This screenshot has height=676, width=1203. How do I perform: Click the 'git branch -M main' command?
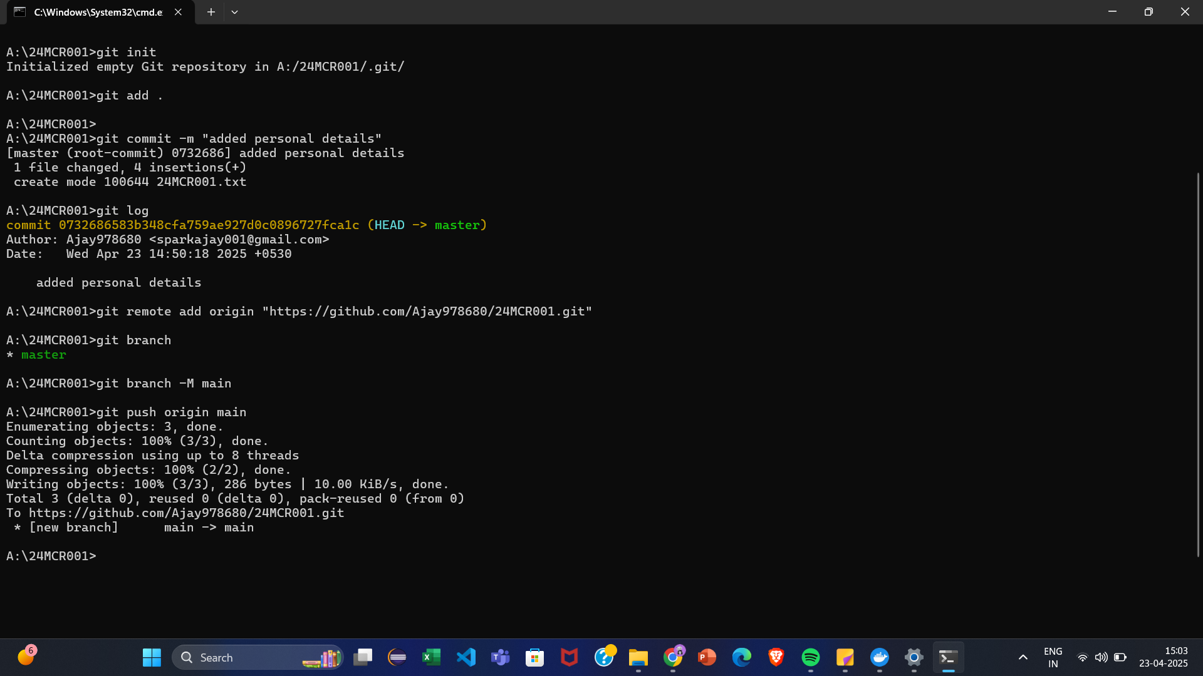[x=164, y=383]
